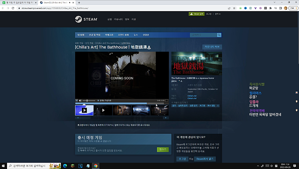Click the Chilla's Art developer link
This screenshot has height=169, width=299.
192,96
